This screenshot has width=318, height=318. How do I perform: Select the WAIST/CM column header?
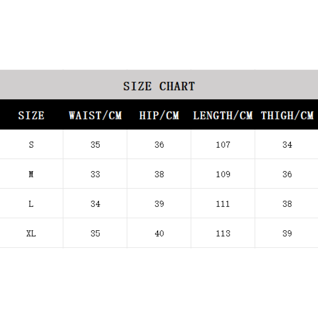95,115
